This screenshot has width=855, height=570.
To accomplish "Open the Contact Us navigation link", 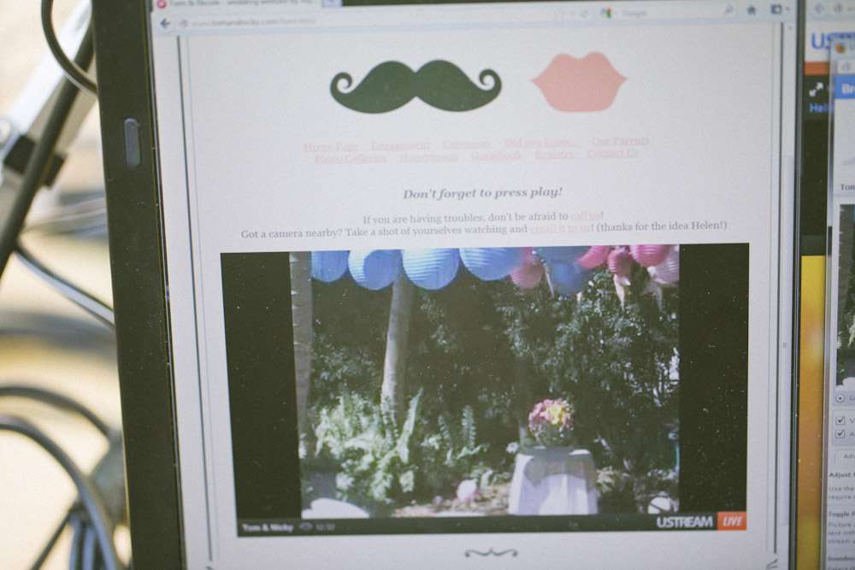I will point(612,154).
